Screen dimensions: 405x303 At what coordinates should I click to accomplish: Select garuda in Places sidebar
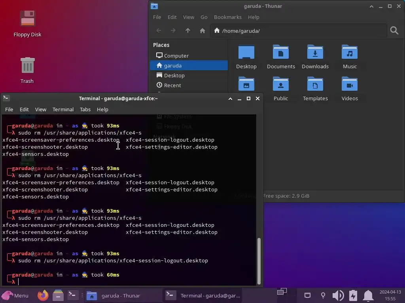189,65
